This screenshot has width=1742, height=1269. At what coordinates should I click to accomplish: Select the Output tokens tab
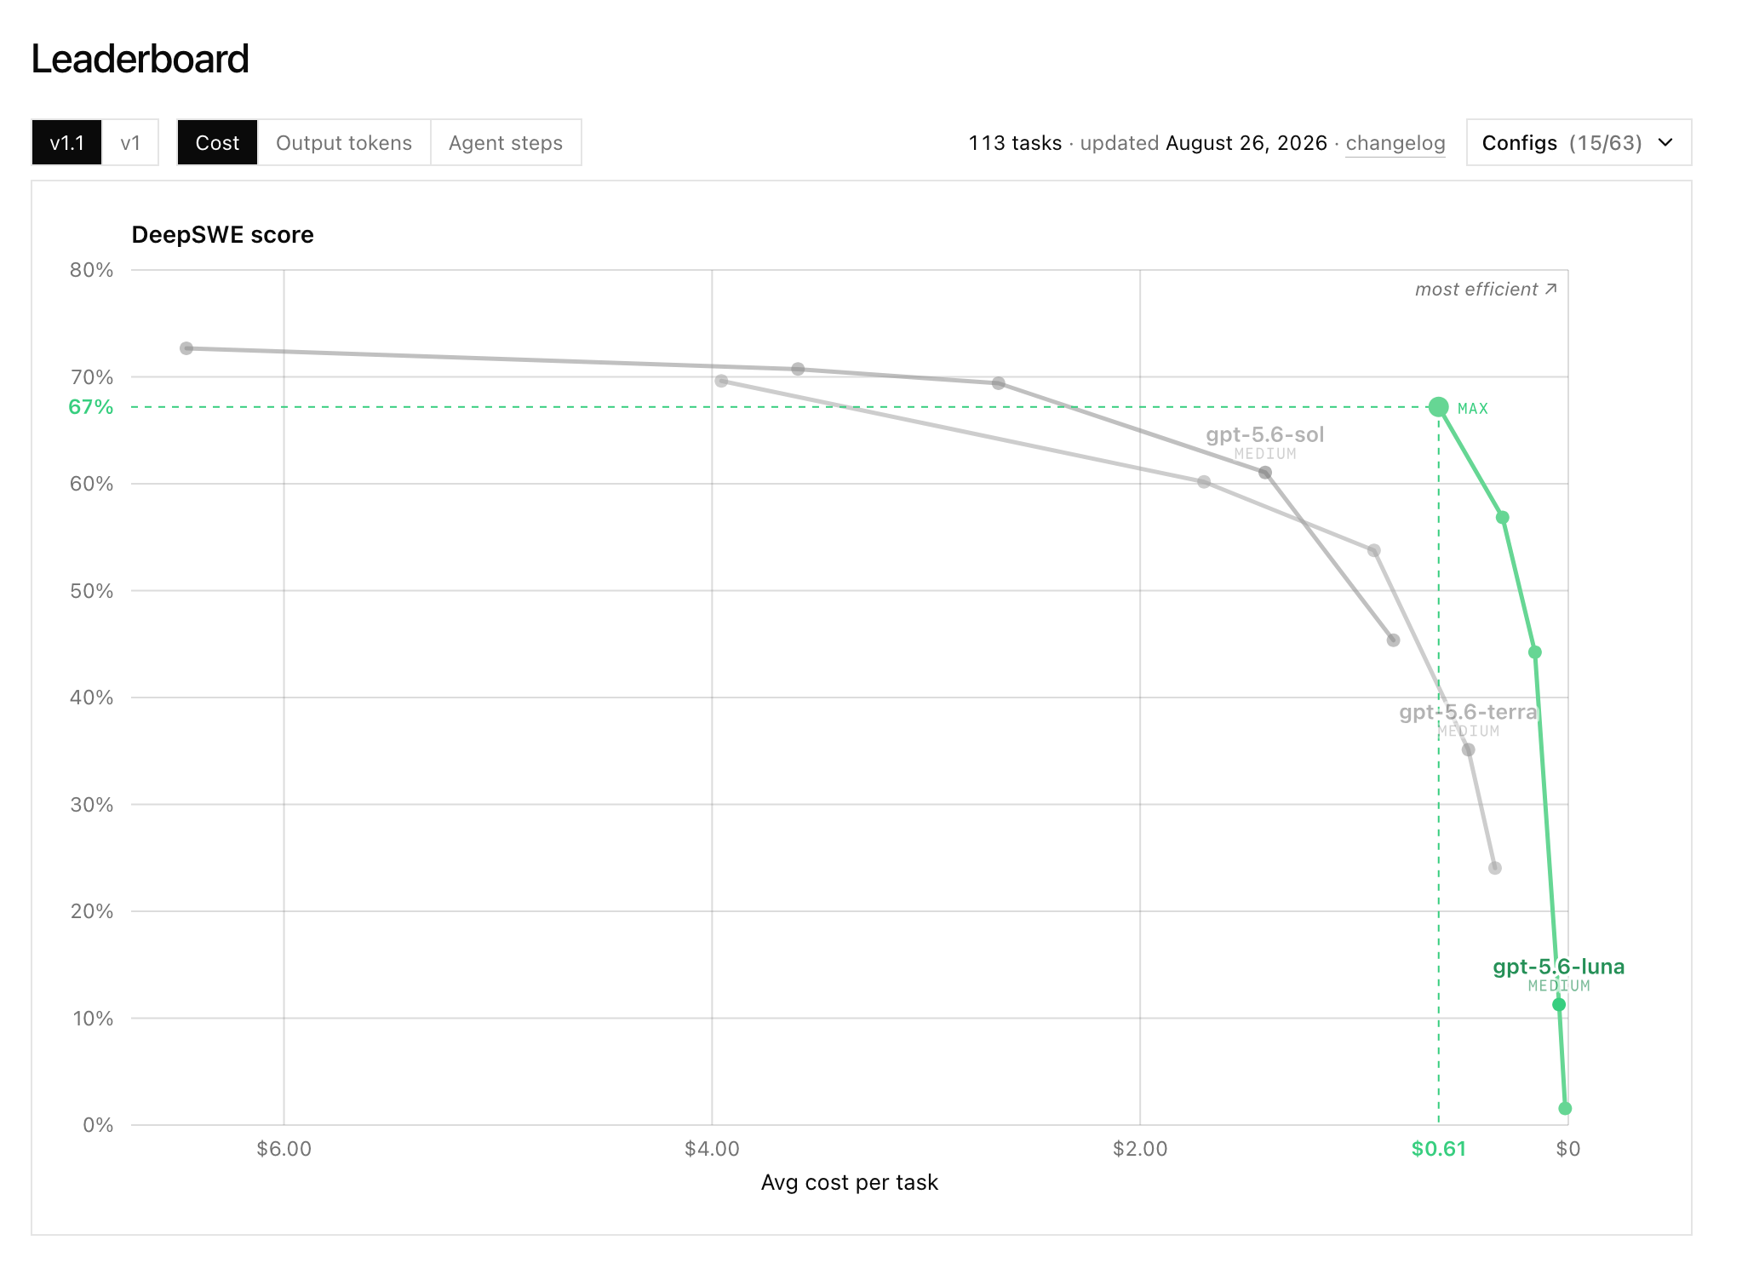point(344,142)
